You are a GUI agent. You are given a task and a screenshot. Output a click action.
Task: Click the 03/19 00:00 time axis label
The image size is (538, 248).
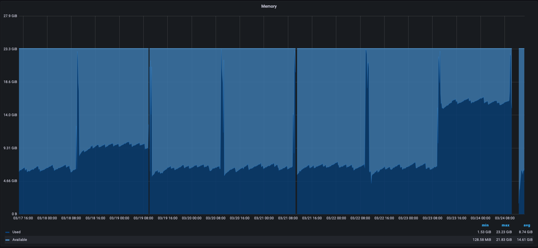[119, 218]
